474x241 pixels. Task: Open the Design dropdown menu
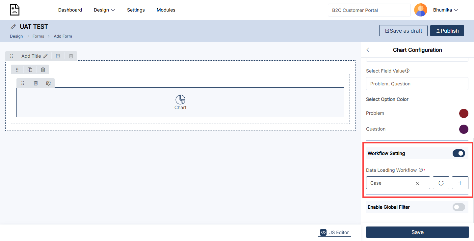point(104,10)
